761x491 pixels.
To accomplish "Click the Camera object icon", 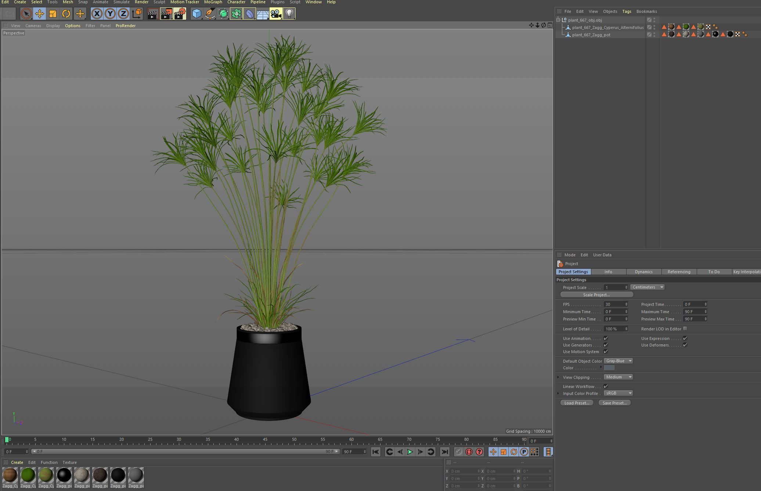I will point(276,14).
